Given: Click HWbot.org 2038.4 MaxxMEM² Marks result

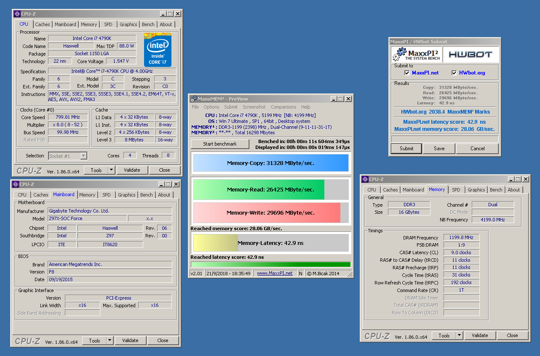Looking at the screenshot, I should coord(445,112).
